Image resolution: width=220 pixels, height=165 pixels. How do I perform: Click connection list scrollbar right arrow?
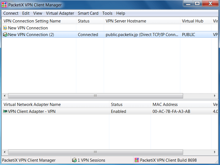click(215, 96)
